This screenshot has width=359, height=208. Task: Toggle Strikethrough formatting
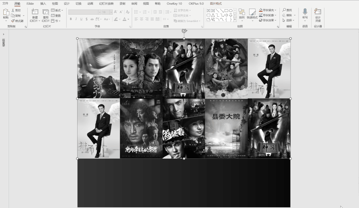[92, 19]
